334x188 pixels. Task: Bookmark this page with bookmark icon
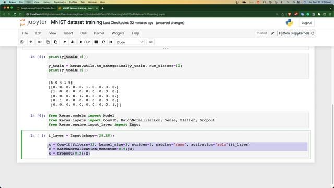[x=20, y=14]
